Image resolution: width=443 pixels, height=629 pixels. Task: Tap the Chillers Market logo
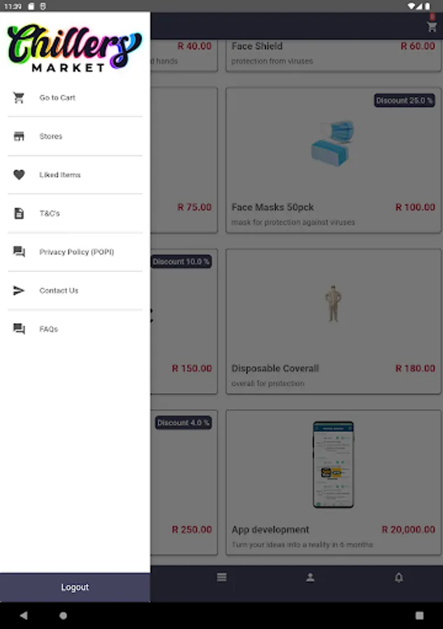coord(75,48)
